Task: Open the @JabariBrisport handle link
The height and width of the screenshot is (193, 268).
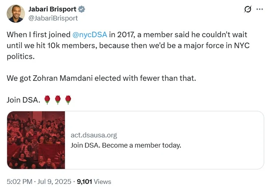Action: [53, 18]
